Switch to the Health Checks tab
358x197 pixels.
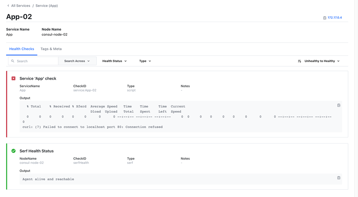pyautogui.click(x=21, y=49)
